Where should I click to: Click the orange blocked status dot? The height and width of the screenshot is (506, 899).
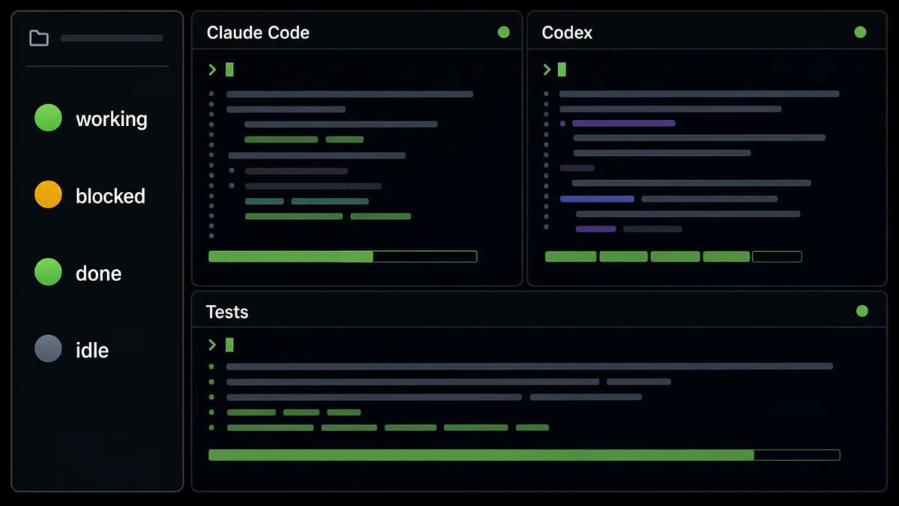pos(48,195)
